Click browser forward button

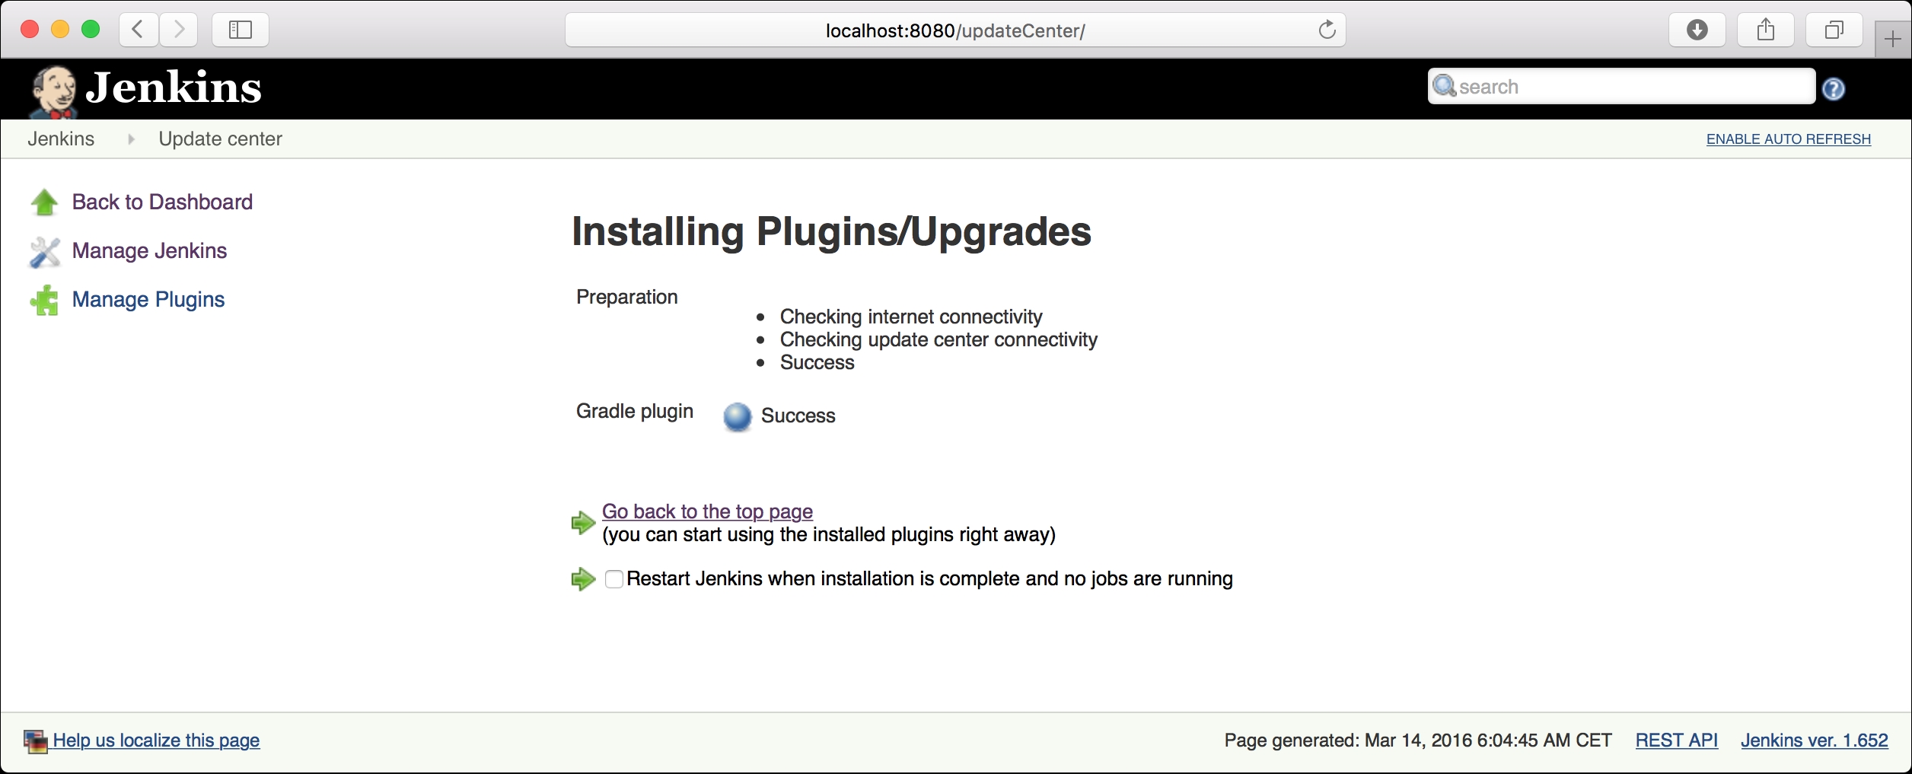179,30
